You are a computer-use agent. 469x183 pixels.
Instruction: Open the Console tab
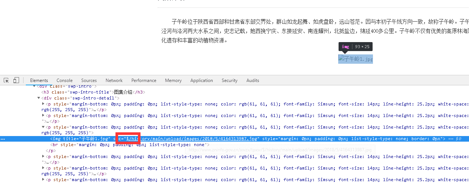coord(65,81)
